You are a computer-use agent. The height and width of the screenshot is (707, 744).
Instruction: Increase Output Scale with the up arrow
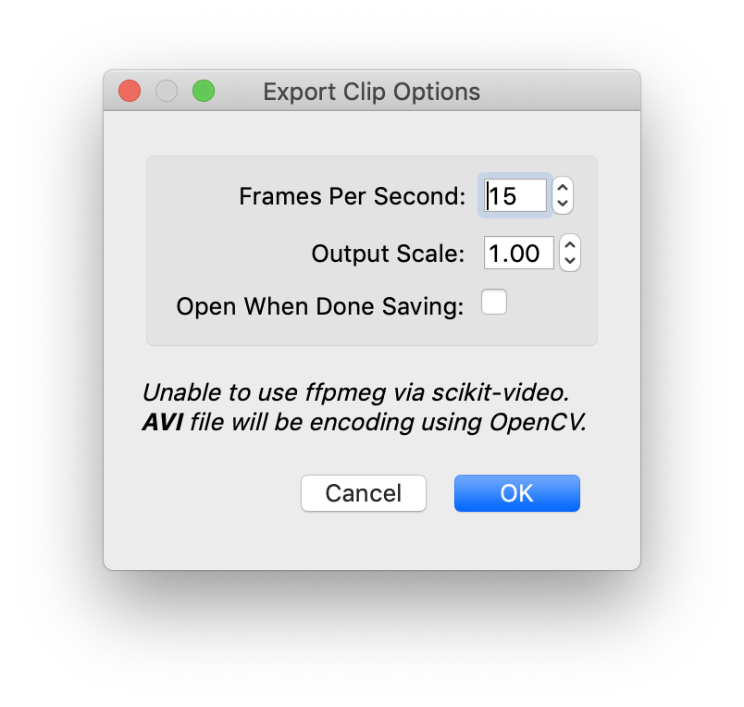[x=569, y=245]
